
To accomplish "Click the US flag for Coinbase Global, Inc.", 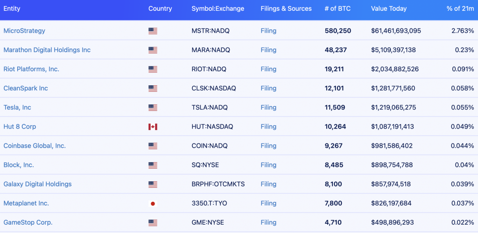I will click(x=153, y=146).
